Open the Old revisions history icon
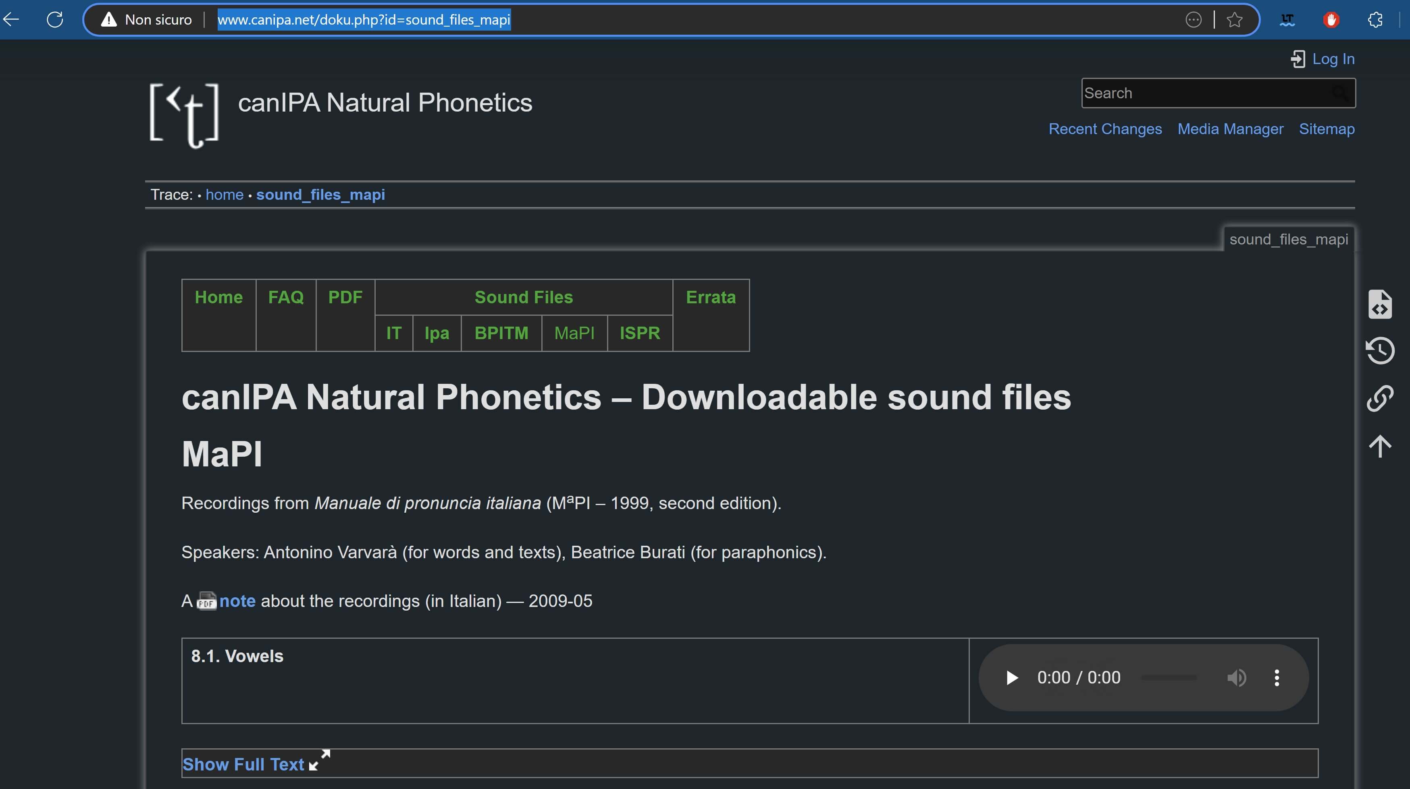This screenshot has width=1410, height=789. pyautogui.click(x=1380, y=350)
